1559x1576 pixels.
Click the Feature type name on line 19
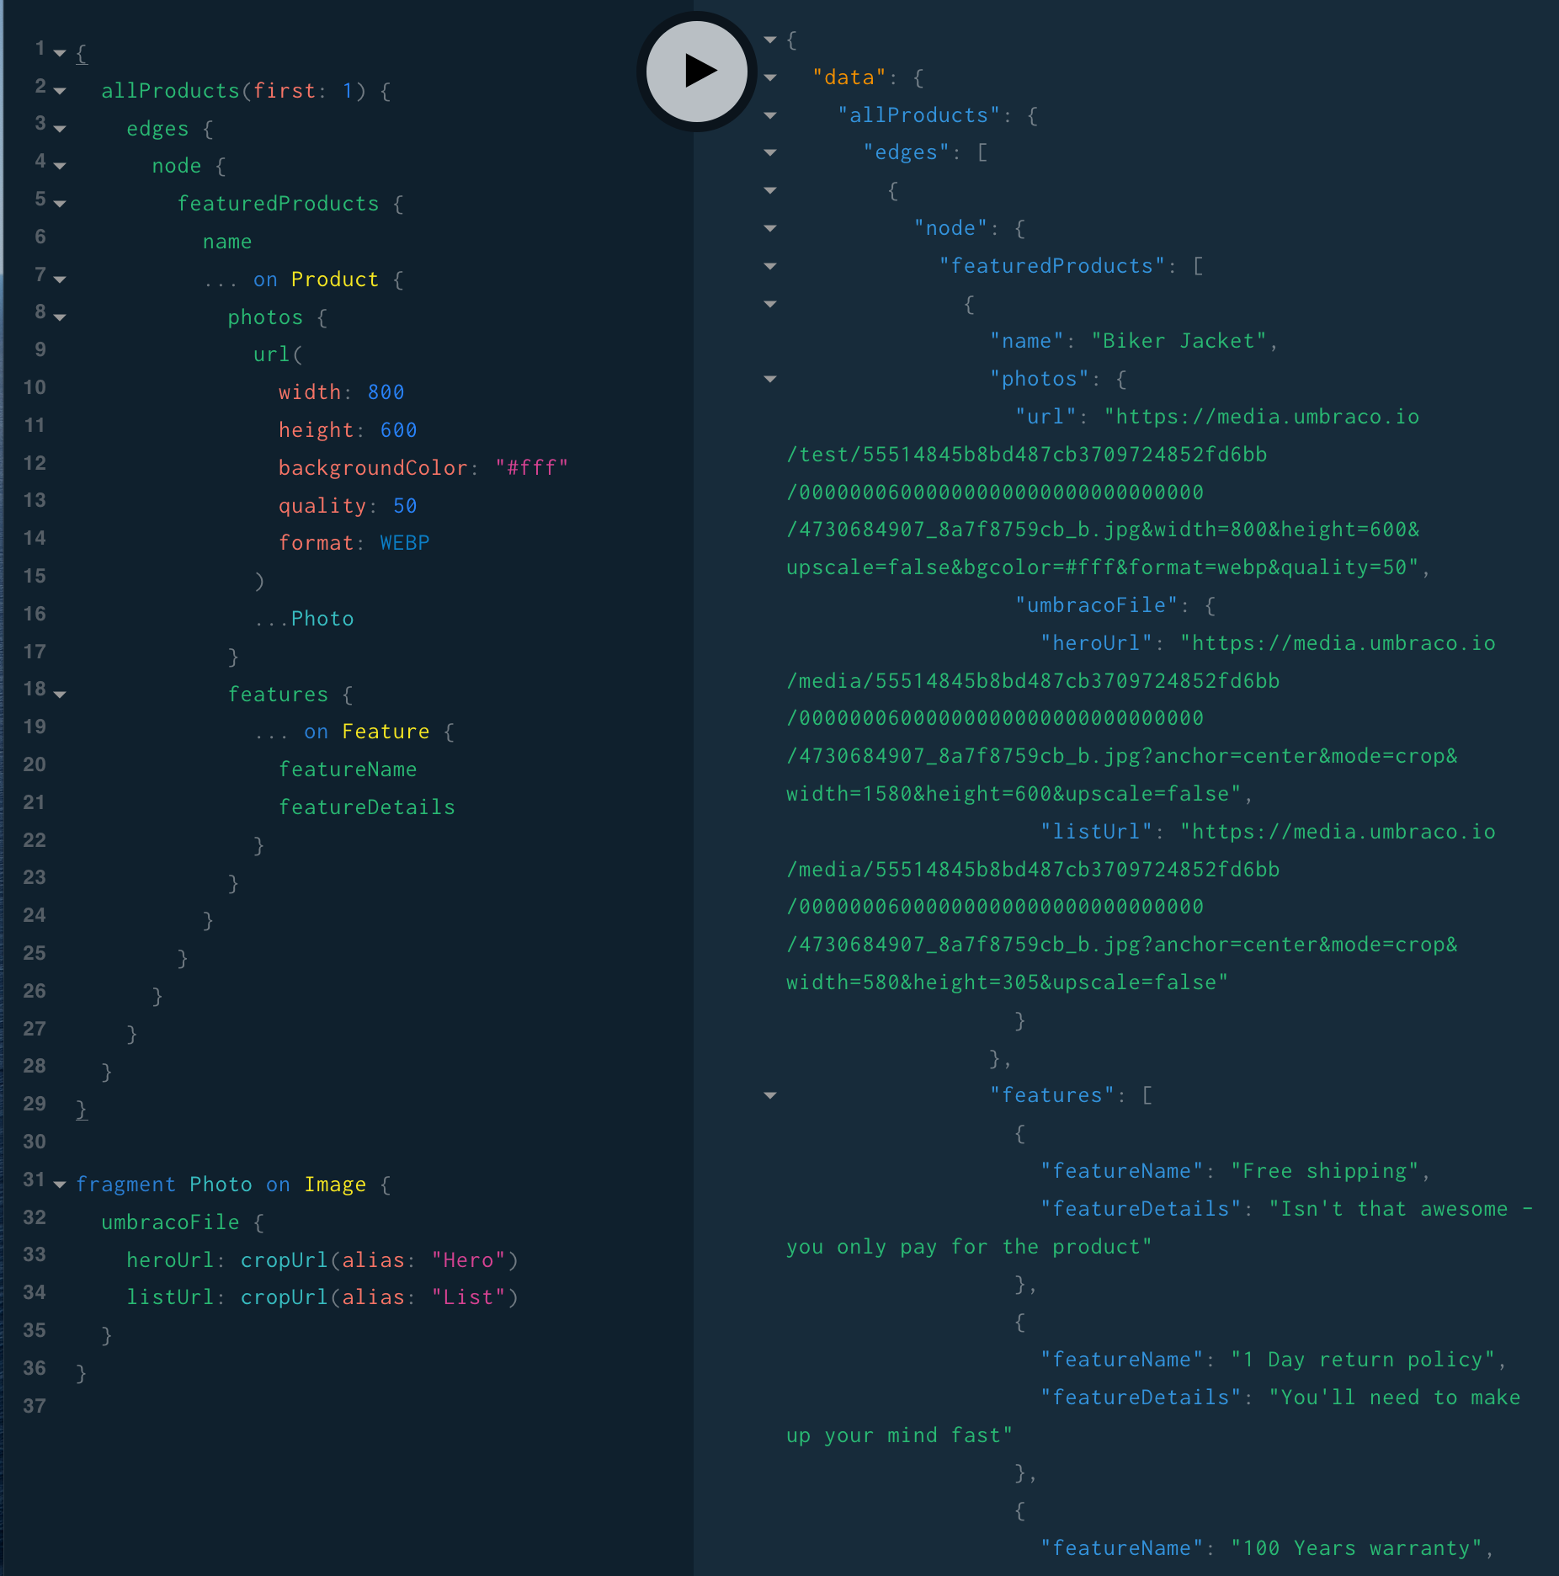pos(386,732)
